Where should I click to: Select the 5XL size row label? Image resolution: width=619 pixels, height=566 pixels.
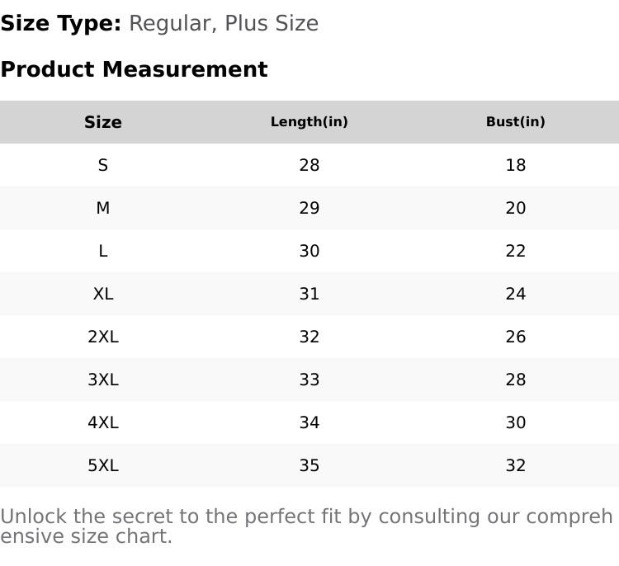pos(103,465)
